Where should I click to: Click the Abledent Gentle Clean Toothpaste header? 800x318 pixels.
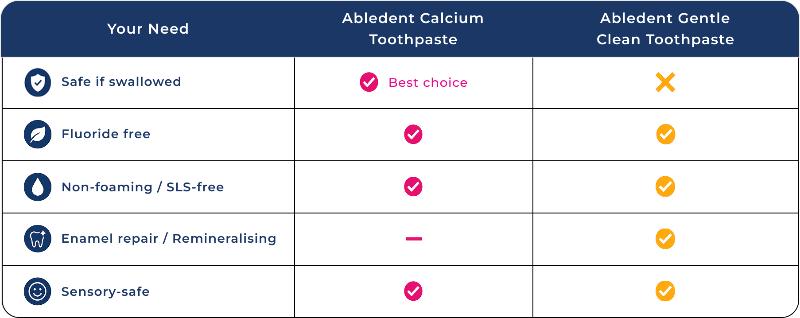[x=665, y=29]
